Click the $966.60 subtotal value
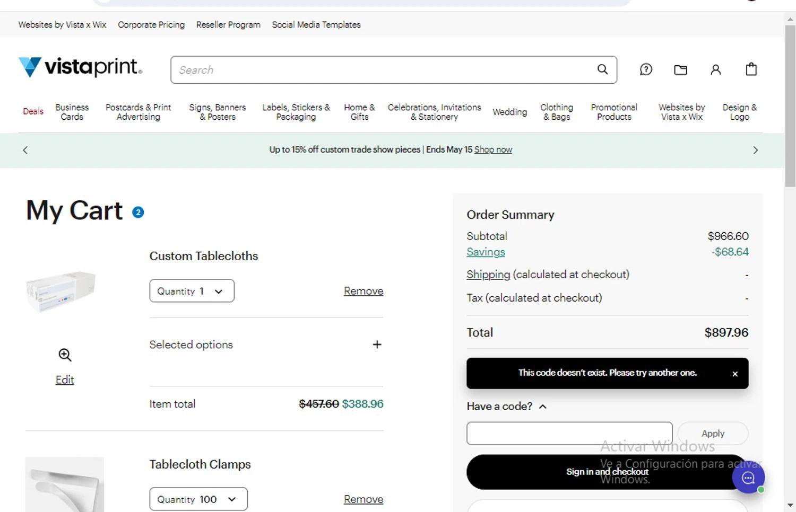This screenshot has width=796, height=512. [x=728, y=236]
